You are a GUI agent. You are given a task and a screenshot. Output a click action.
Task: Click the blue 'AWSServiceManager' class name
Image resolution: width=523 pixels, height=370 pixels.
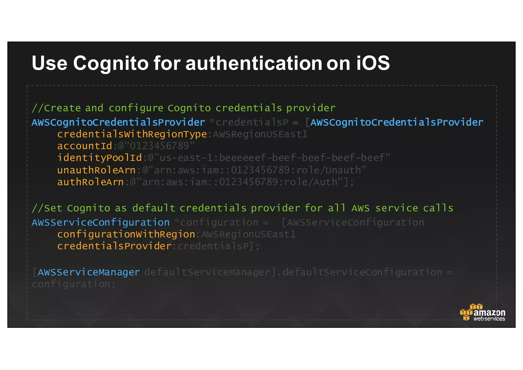89,272
